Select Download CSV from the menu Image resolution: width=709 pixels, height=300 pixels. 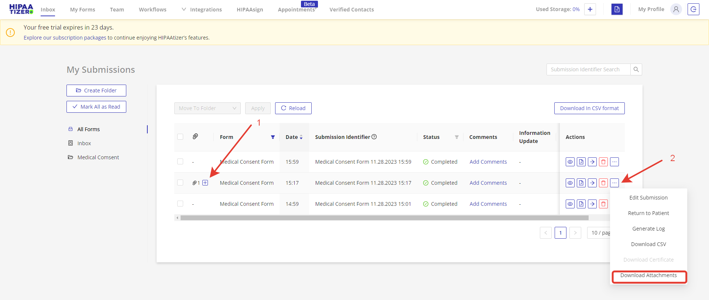648,244
